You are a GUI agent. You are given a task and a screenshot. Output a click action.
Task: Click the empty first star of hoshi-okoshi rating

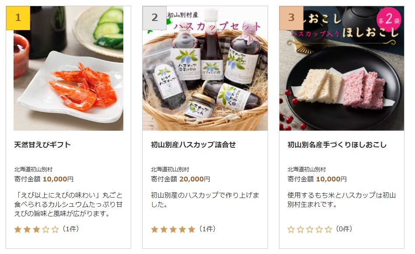coord(291,230)
